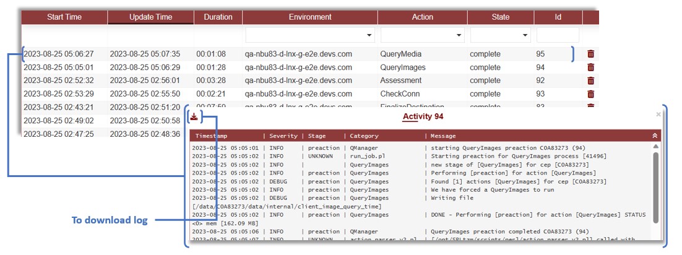Delete the QueryImages activity row 94

pos(590,67)
